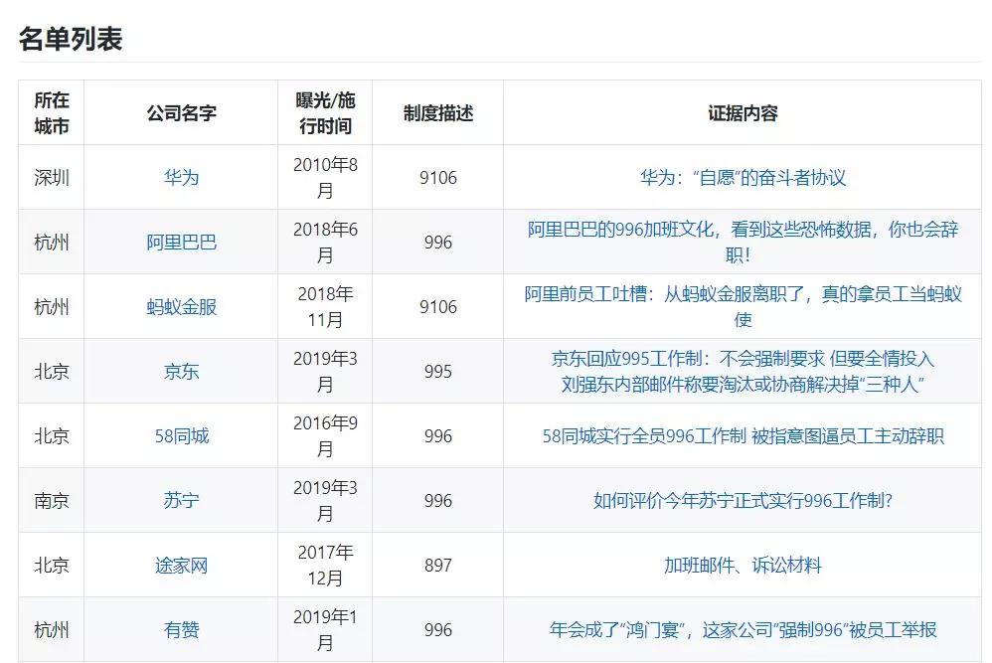Follow the 年会成了“鸿门宴” evidence link
Viewport: 992px width, 663px height.
743,629
